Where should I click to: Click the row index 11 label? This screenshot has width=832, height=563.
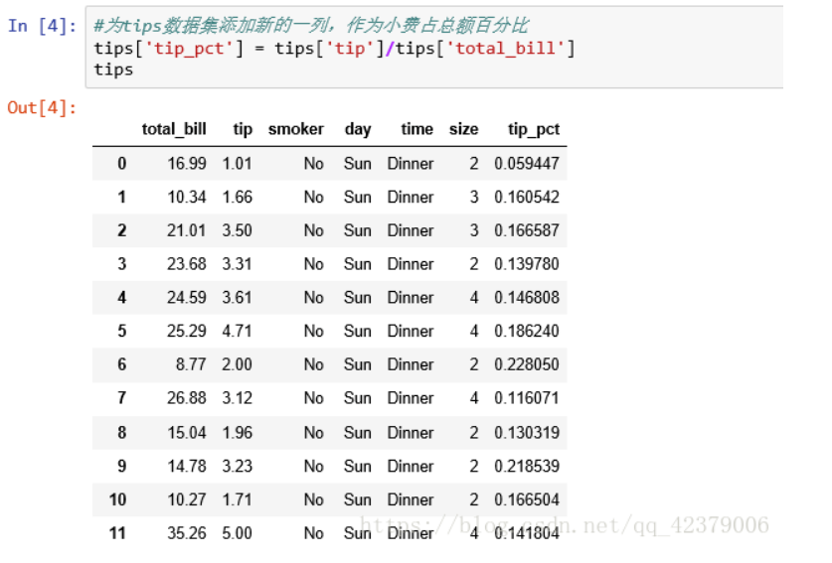point(118,533)
